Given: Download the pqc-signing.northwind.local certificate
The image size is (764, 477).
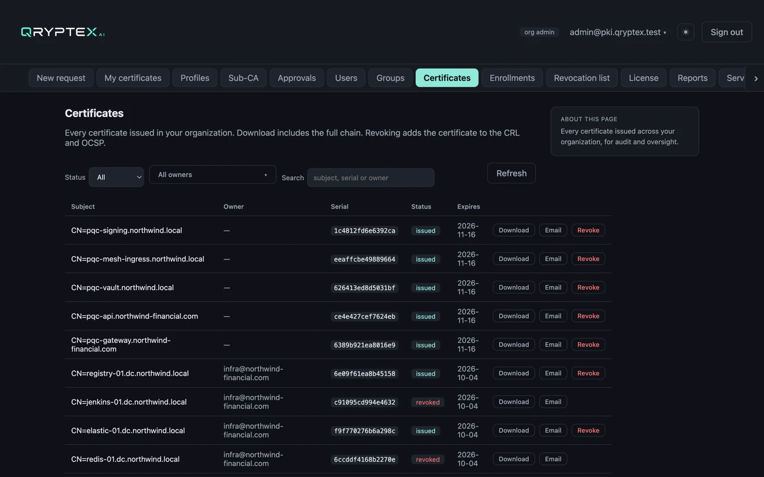Looking at the screenshot, I should (x=514, y=230).
